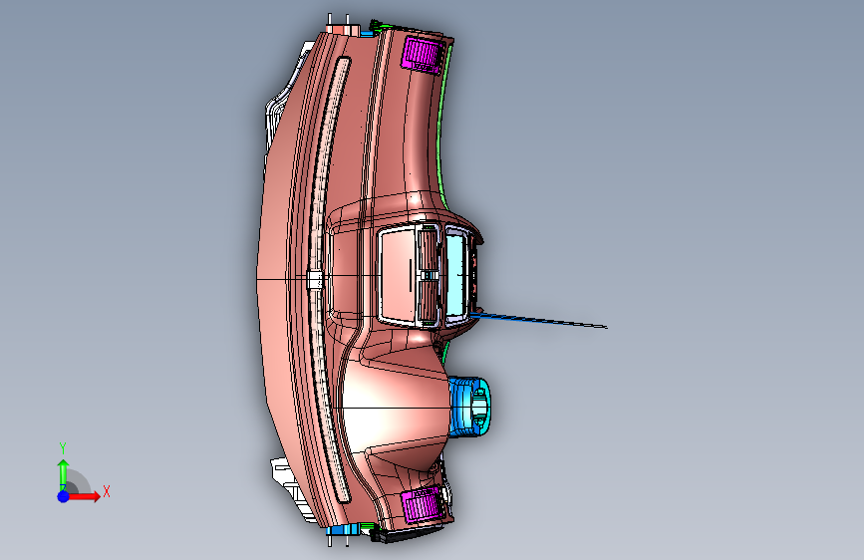The height and width of the screenshot is (560, 864).
Task: Select the green trim edge near top vent
Action: [442, 127]
